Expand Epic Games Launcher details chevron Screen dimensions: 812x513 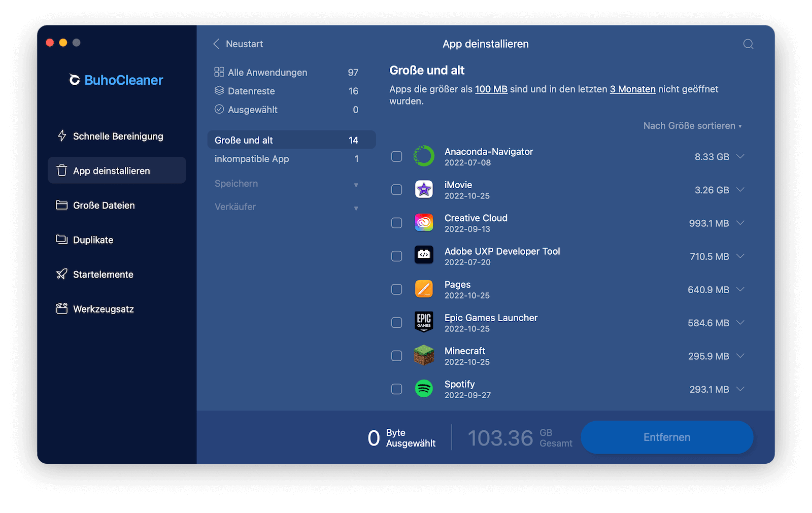point(740,323)
